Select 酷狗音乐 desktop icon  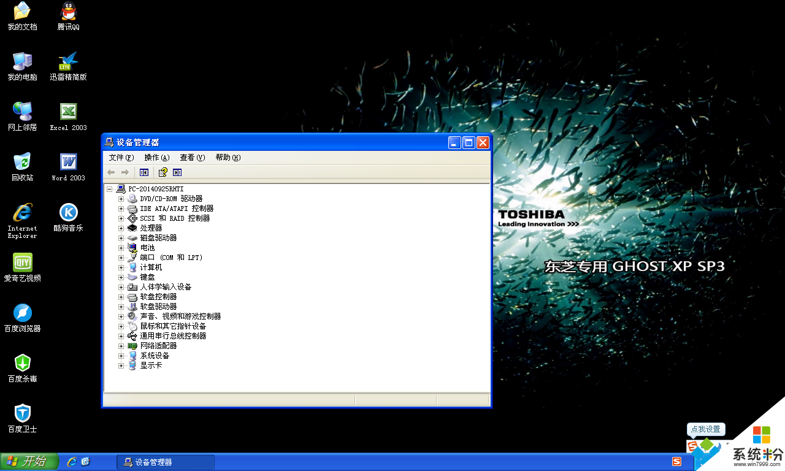click(x=69, y=218)
